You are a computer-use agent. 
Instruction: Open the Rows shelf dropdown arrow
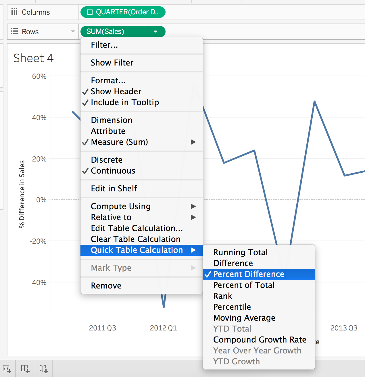(x=73, y=32)
